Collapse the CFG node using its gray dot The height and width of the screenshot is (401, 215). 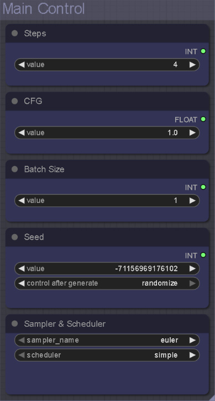tap(15, 101)
